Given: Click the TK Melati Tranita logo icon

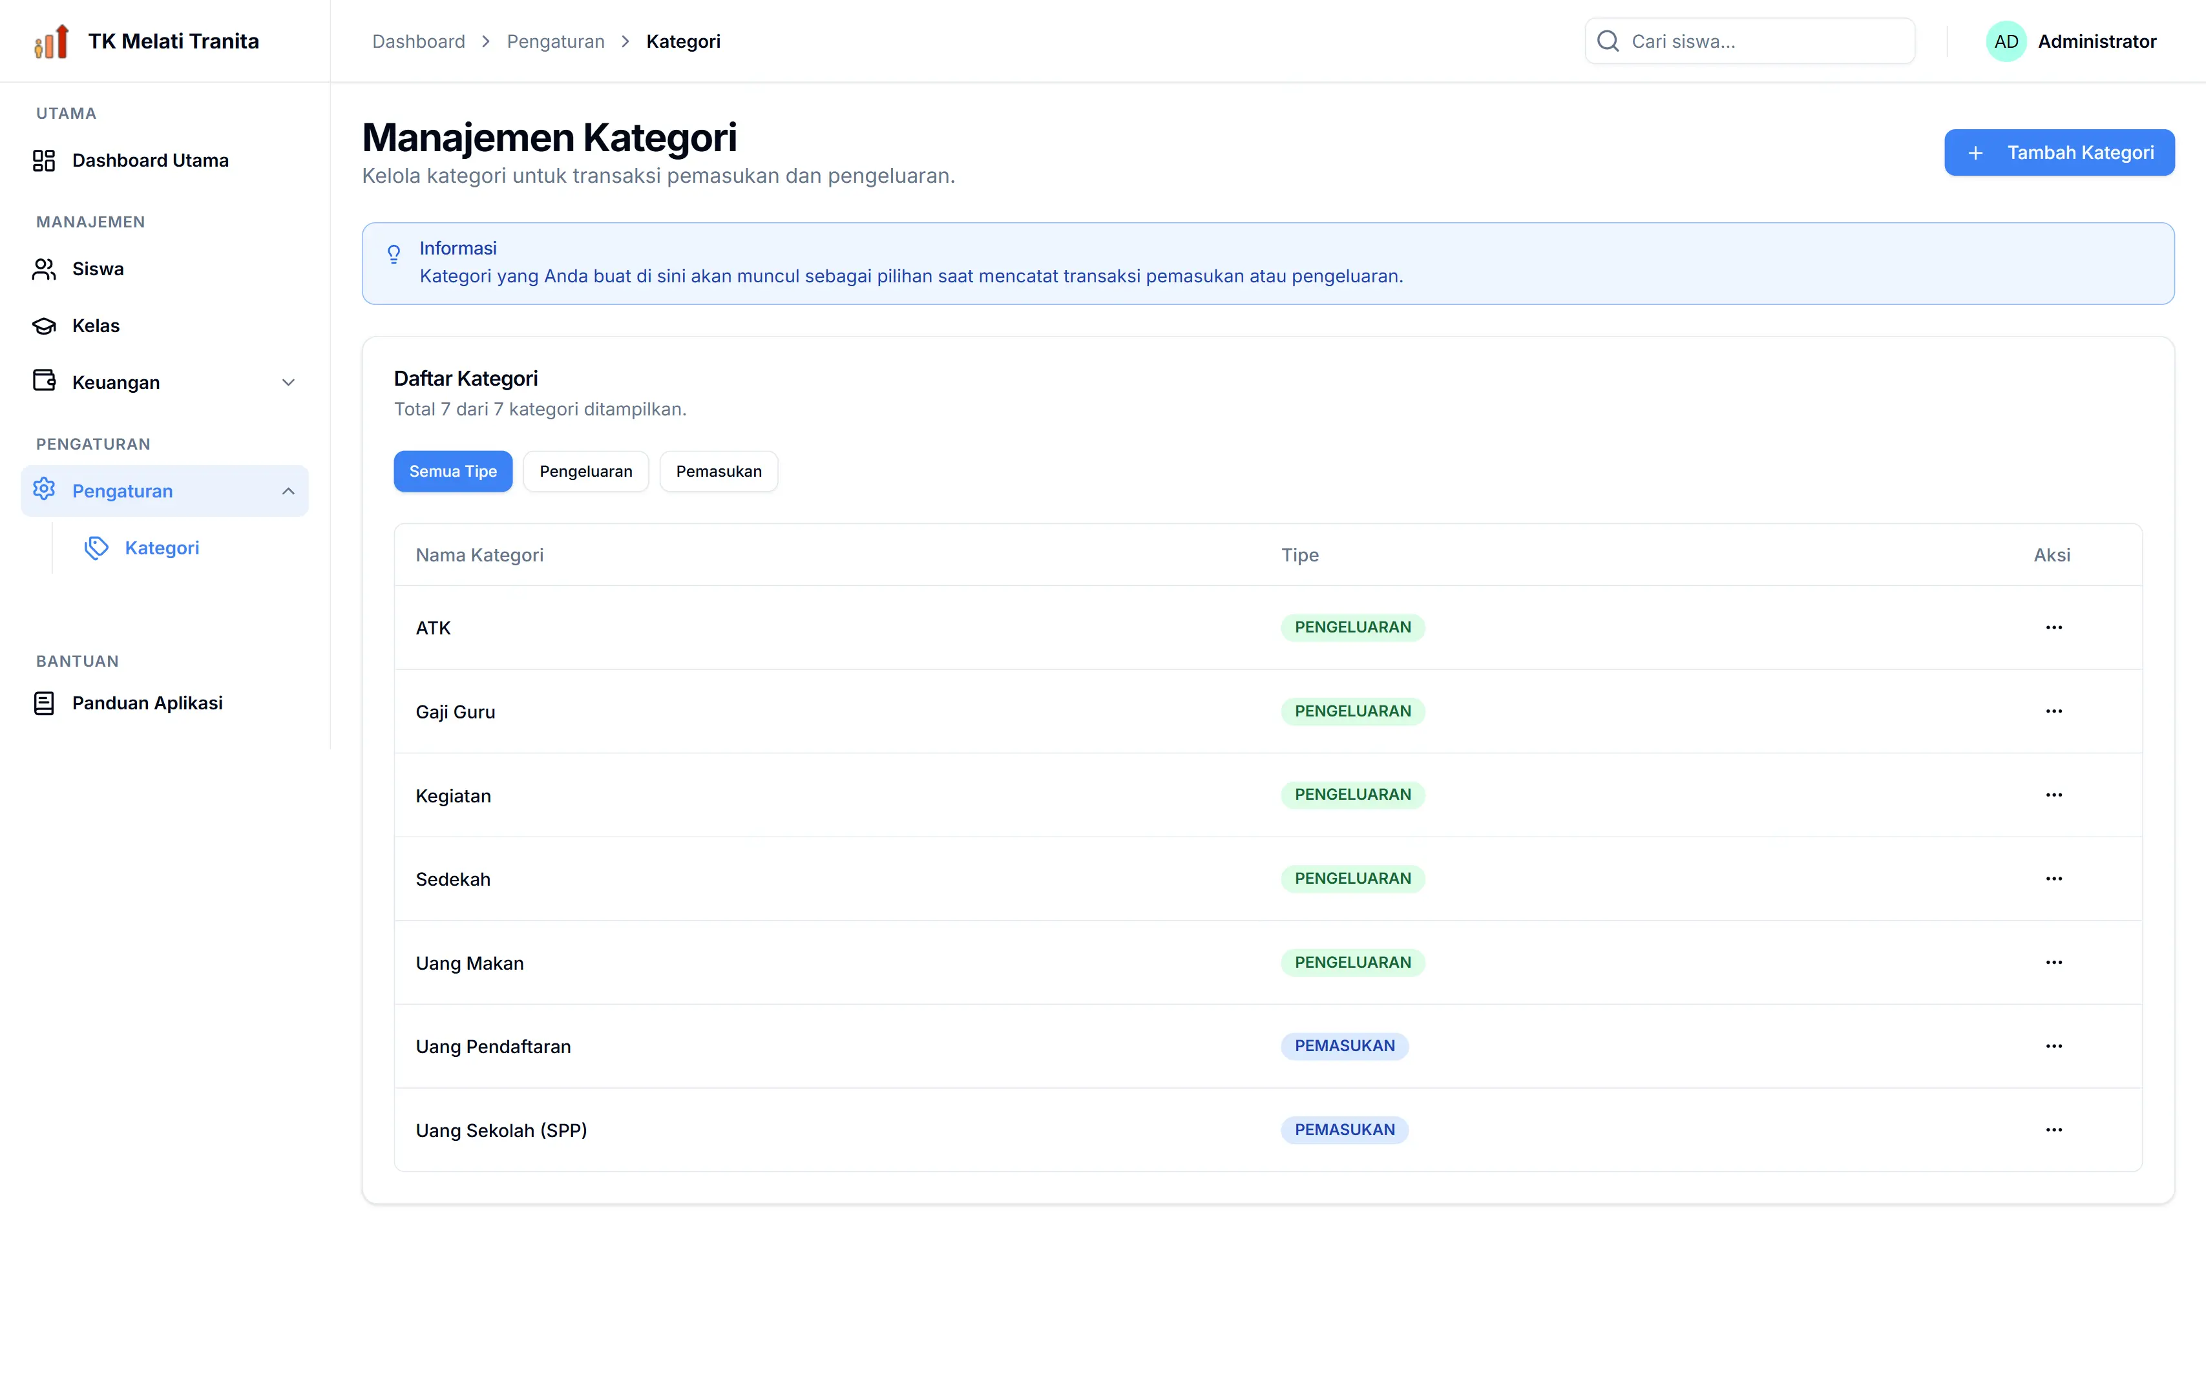Looking at the screenshot, I should (52, 41).
